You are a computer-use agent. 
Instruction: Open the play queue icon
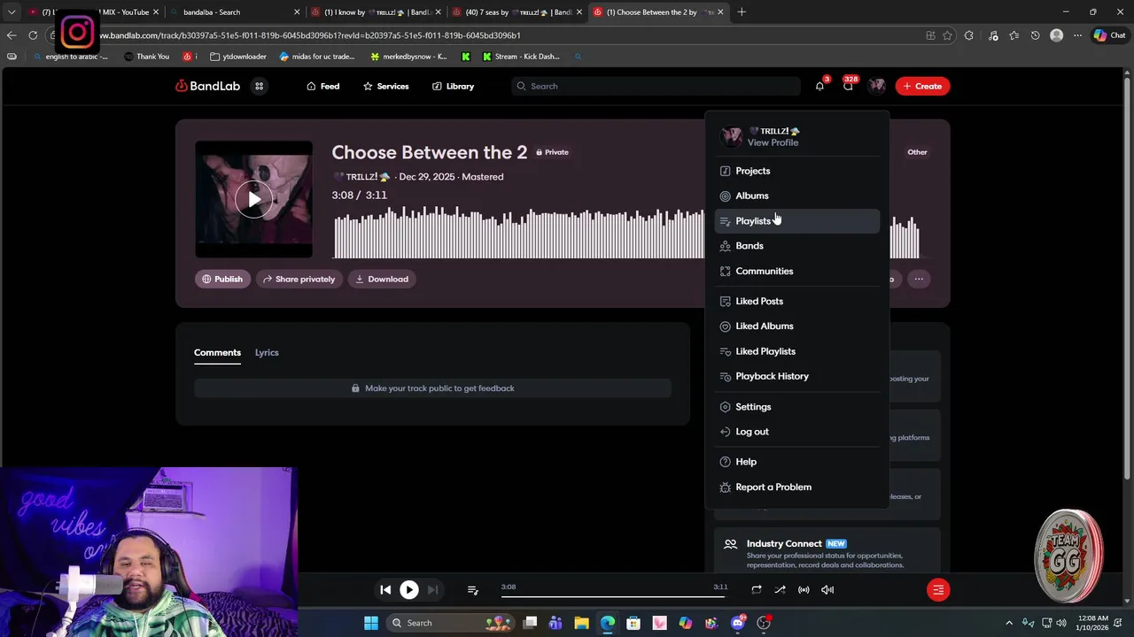coord(472,589)
